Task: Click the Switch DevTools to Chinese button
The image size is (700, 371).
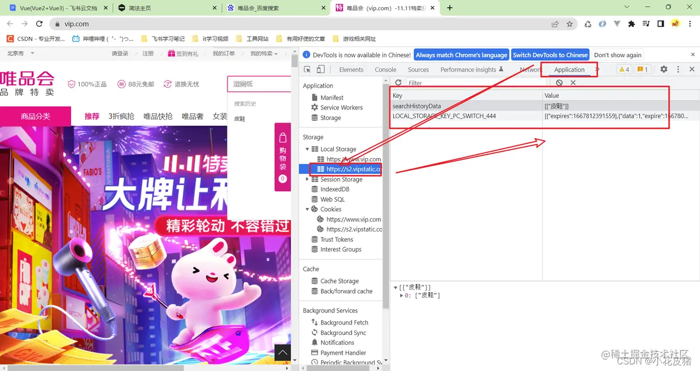Action: [x=550, y=55]
